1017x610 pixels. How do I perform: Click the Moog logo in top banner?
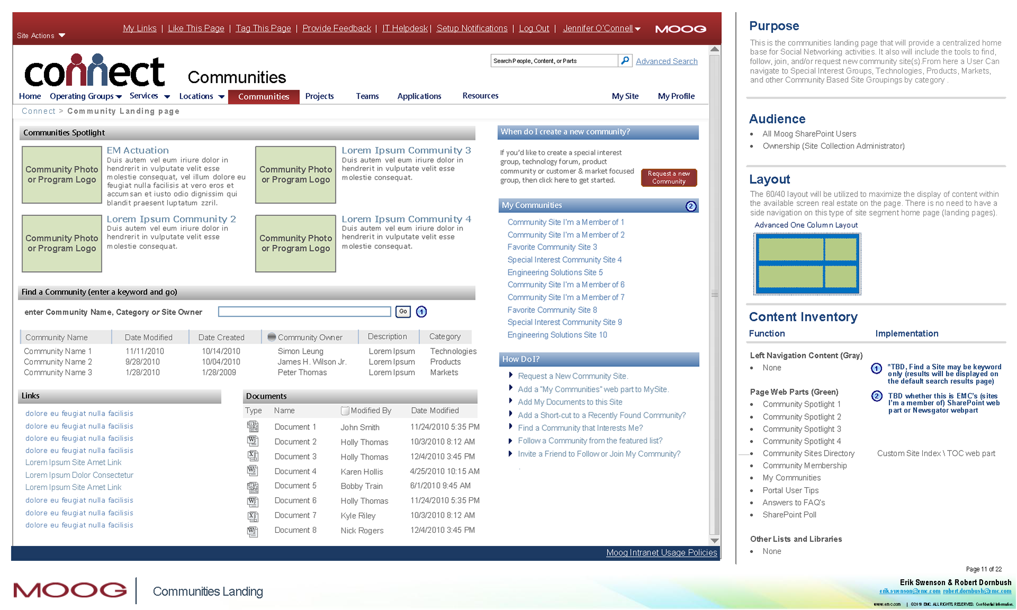680,29
